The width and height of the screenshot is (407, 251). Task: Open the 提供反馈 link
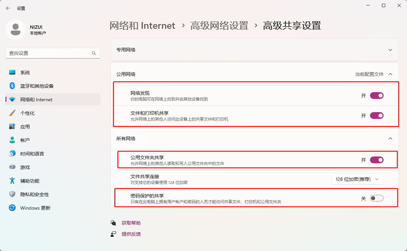[131, 234]
